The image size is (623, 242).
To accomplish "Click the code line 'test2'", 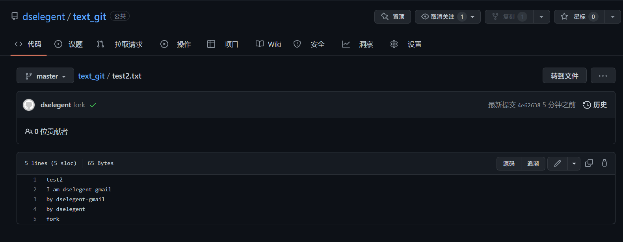I will pyautogui.click(x=54, y=180).
